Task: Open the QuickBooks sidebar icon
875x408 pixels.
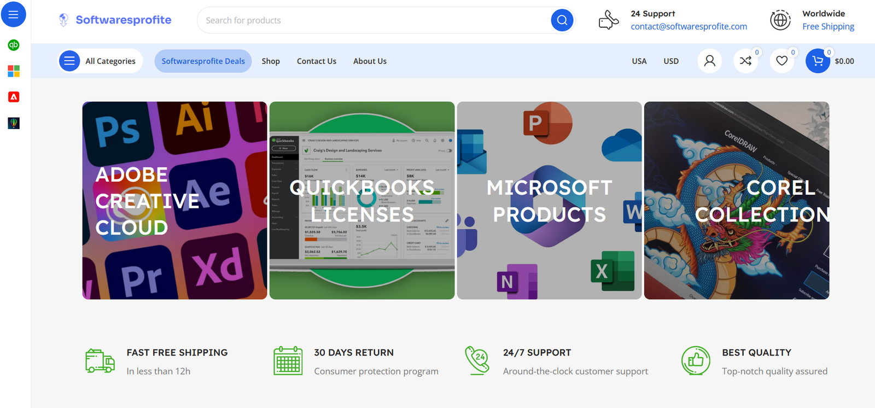Action: 14,45
